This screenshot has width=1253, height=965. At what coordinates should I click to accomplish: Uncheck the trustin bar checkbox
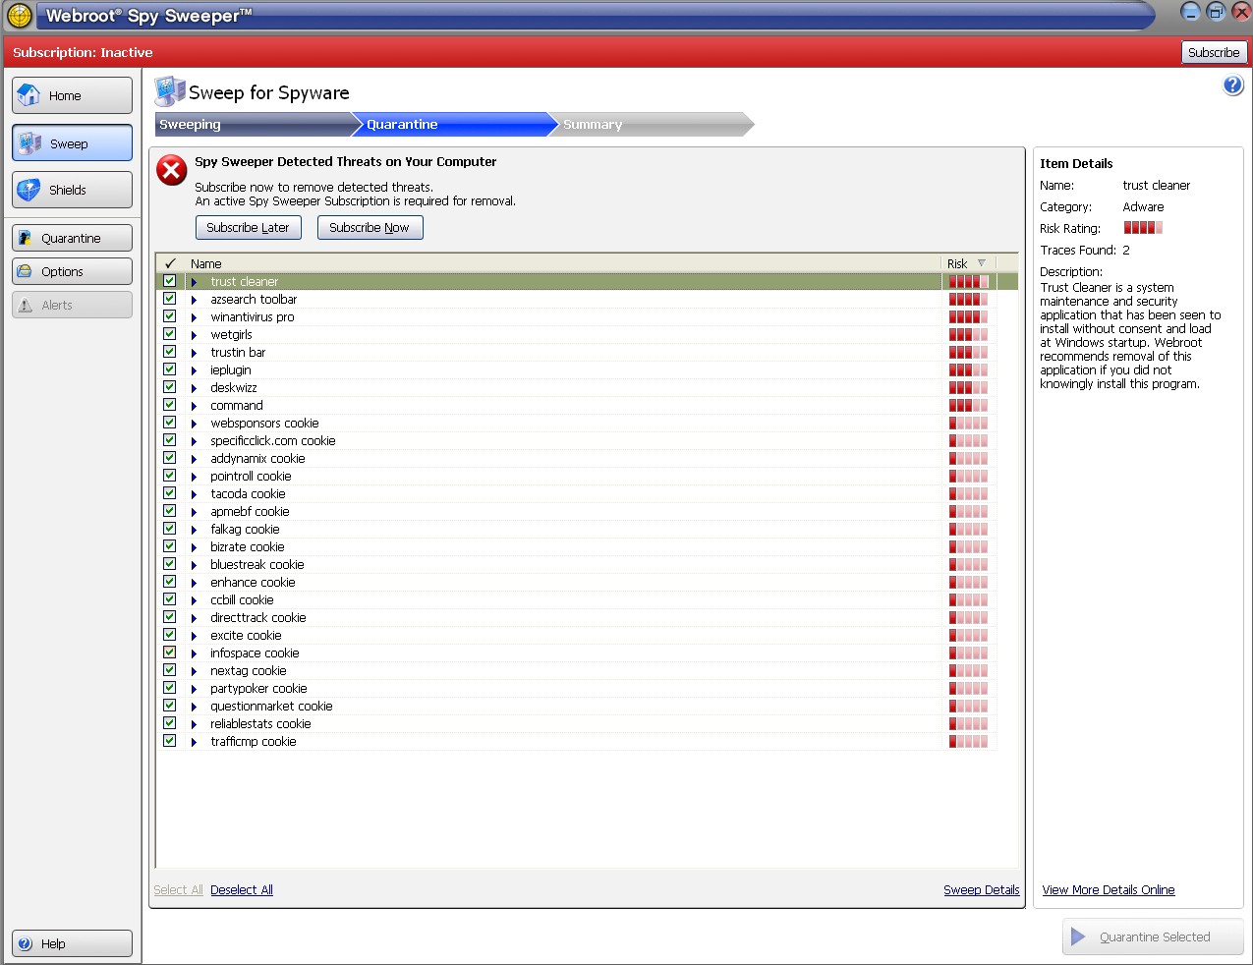pyautogui.click(x=170, y=352)
